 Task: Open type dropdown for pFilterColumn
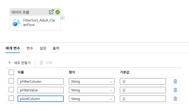pyautogui.click(x=91, y=81)
